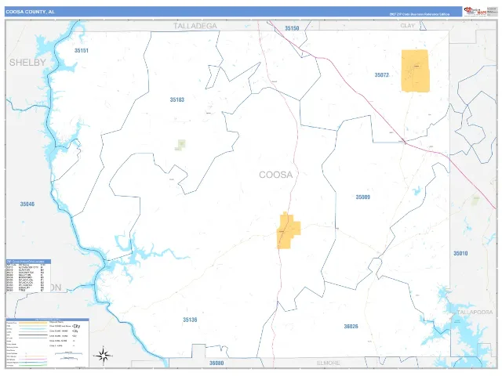Open the ZIP code index table

click(28, 276)
